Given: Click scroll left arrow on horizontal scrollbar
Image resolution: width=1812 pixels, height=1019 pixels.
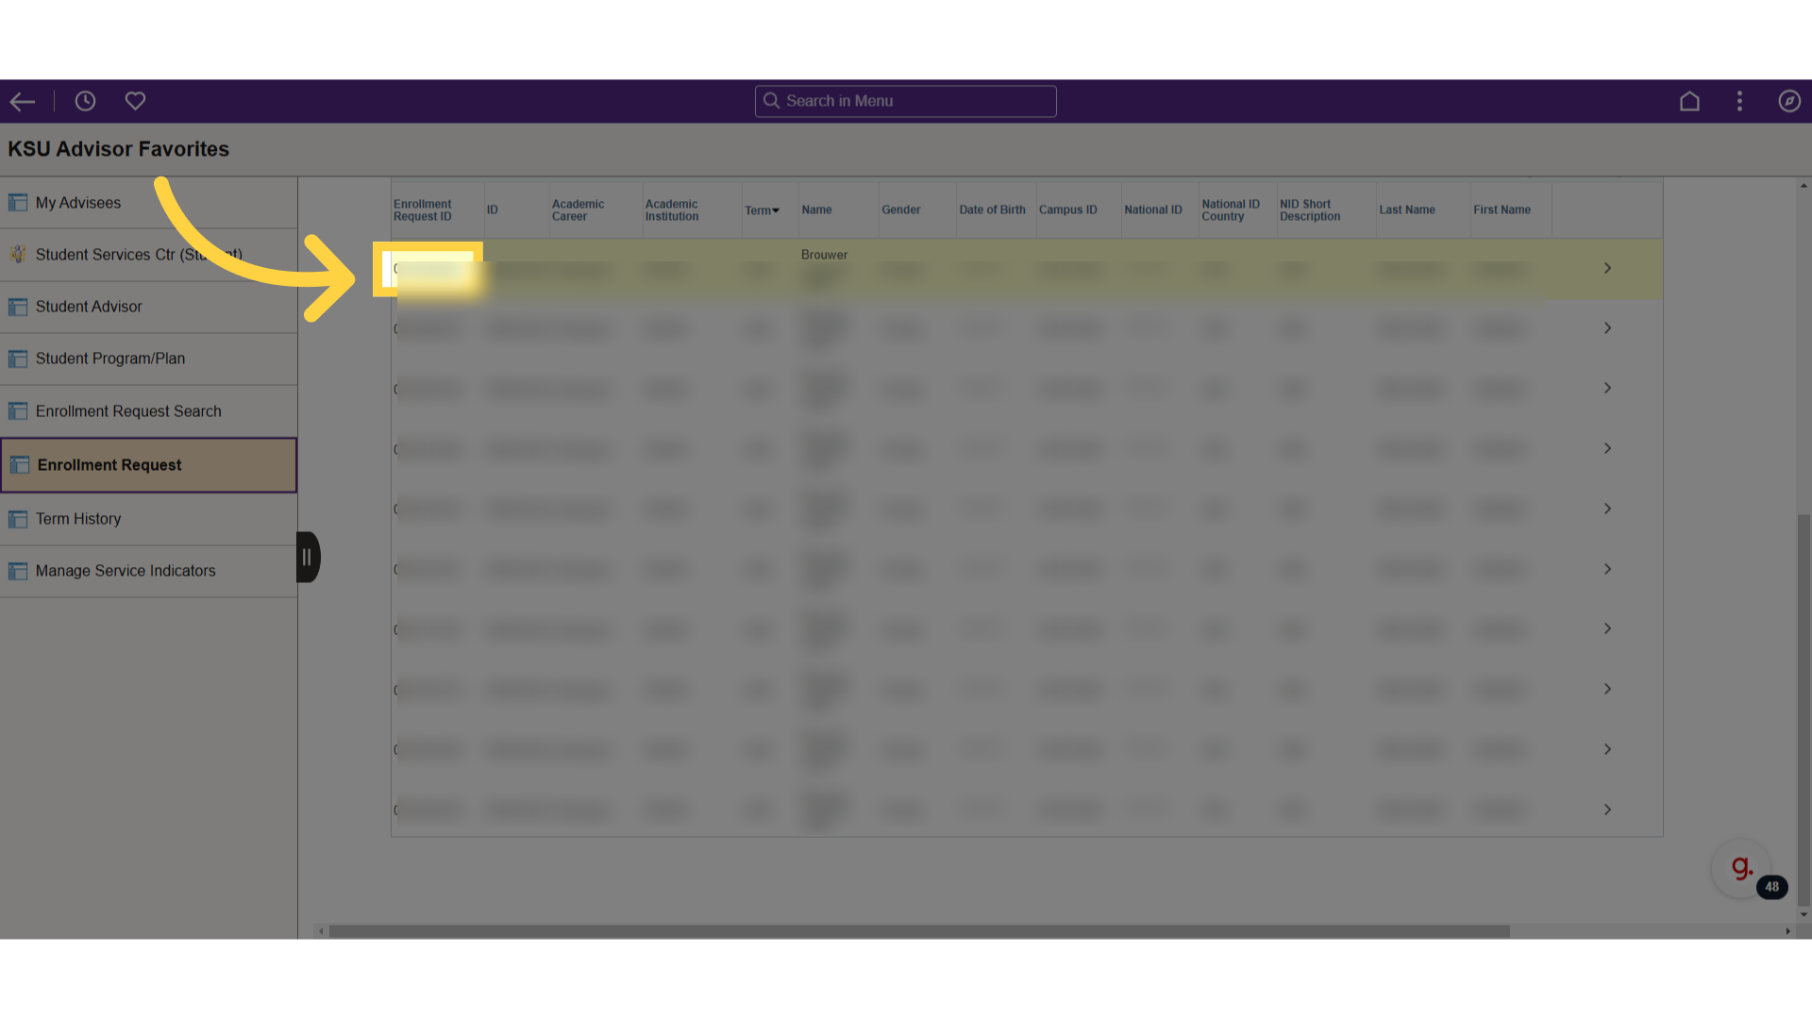Looking at the screenshot, I should (321, 931).
